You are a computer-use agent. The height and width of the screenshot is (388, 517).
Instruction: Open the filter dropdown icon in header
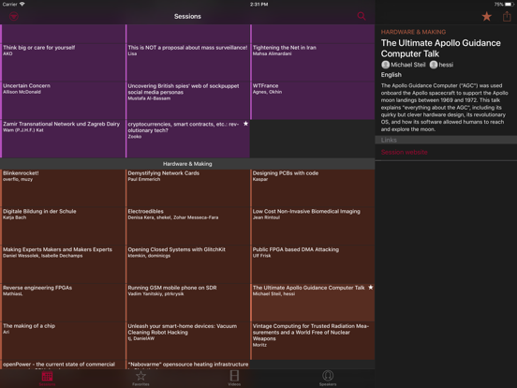[13, 16]
